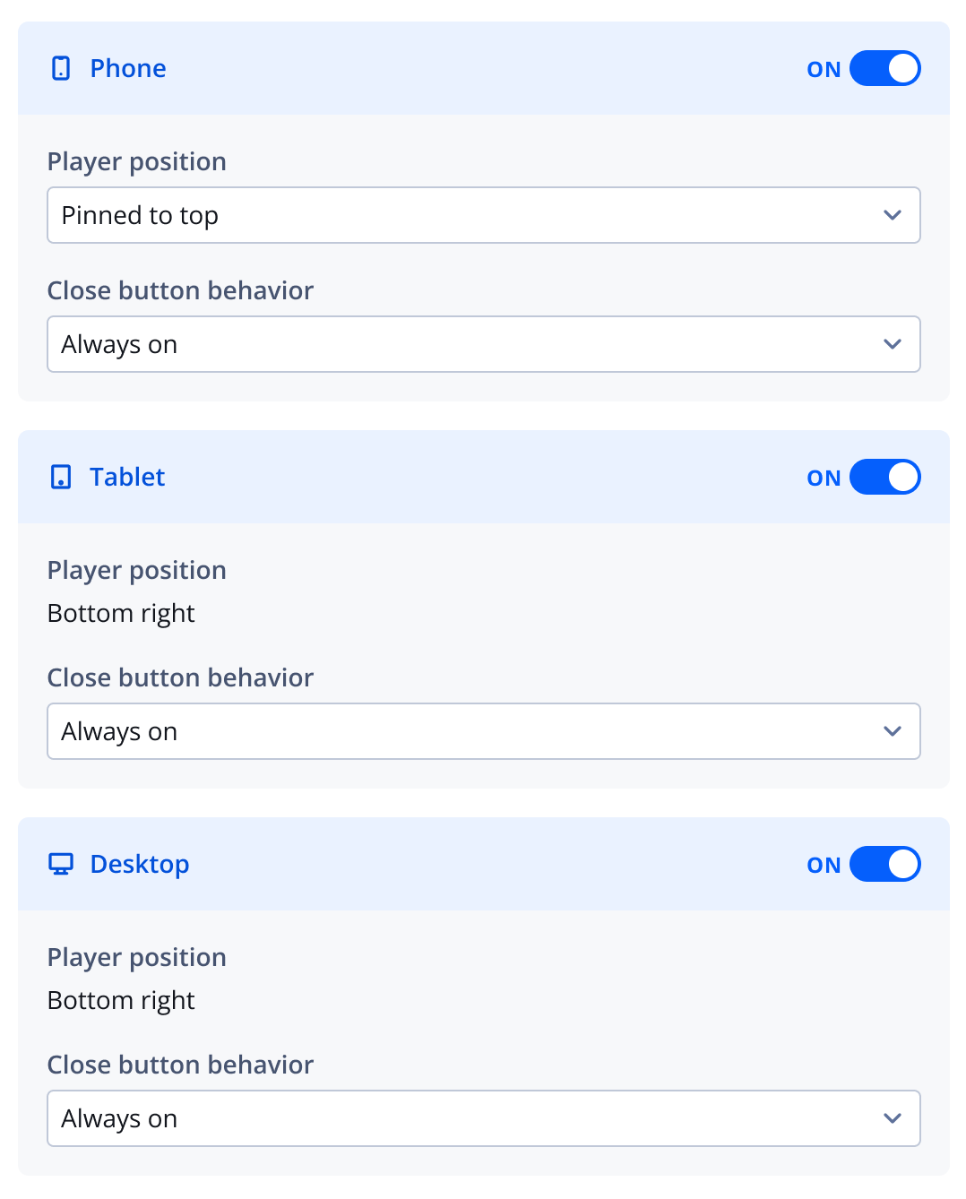Open the Player position dropdown showing Pinned to top

pyautogui.click(x=484, y=215)
